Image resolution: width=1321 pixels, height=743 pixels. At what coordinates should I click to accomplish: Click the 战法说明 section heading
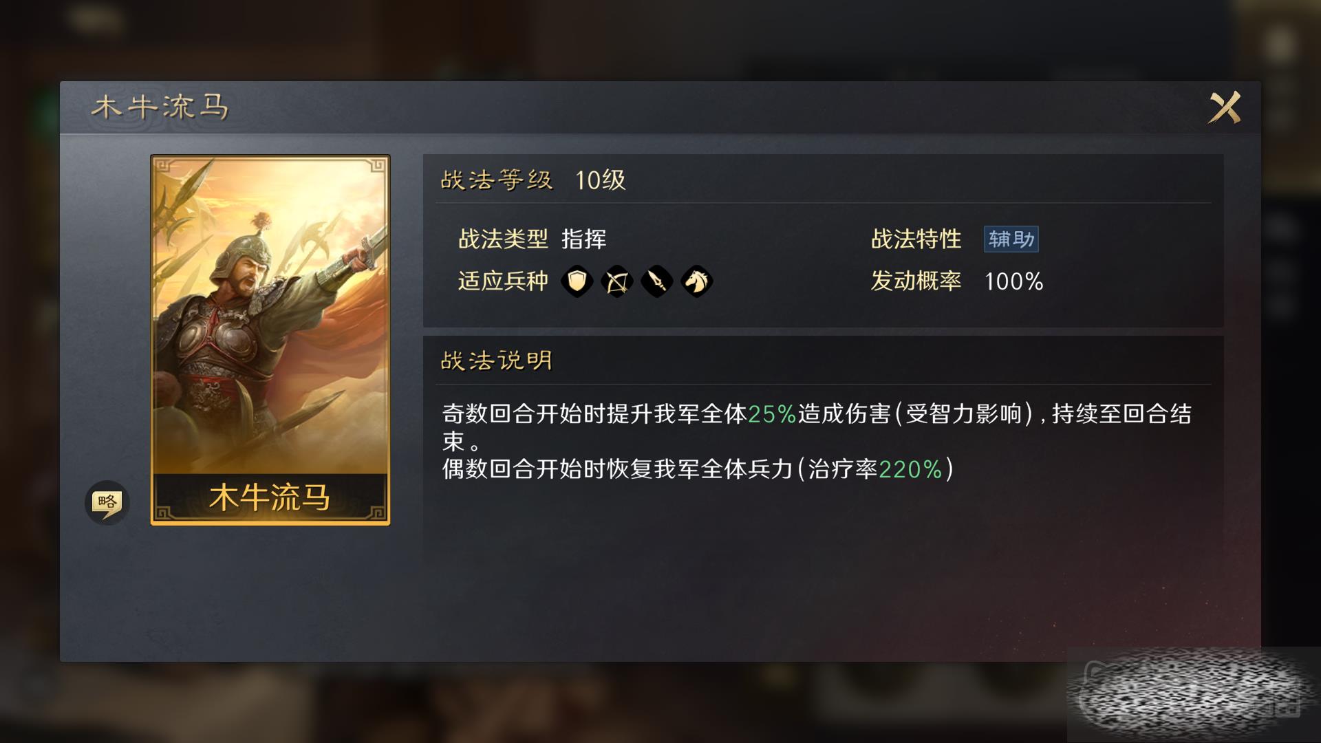coord(496,360)
